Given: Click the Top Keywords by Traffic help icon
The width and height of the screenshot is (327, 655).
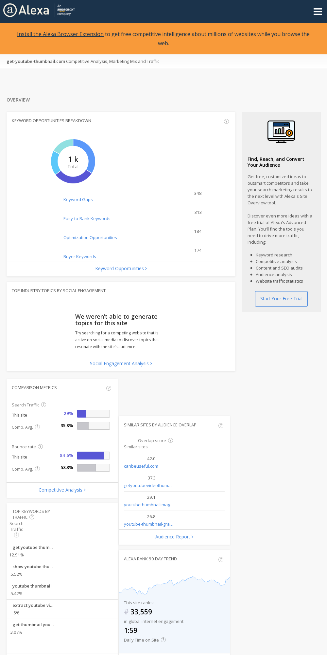Looking at the screenshot, I should pyautogui.click(x=32, y=517).
